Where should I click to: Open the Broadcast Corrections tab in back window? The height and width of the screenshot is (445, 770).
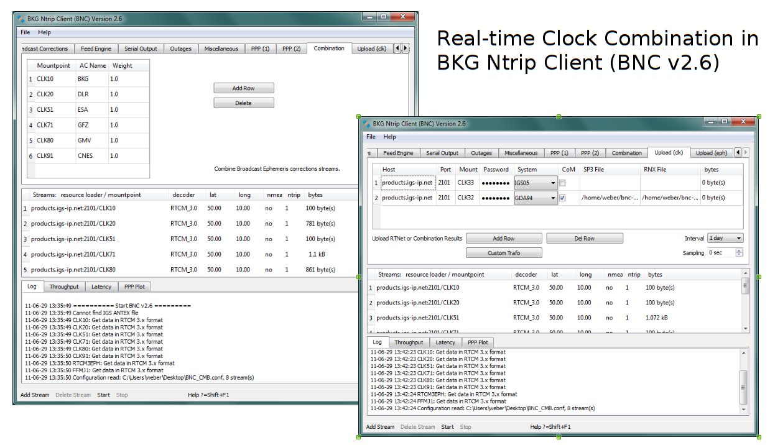coord(44,48)
